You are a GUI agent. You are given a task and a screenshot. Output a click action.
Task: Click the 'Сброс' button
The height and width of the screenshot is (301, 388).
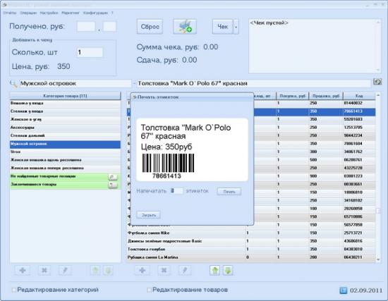pos(150,27)
